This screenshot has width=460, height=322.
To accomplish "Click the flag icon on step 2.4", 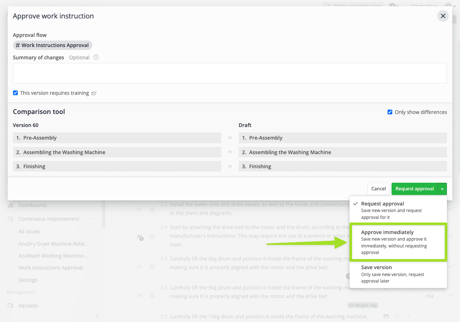I will (x=140, y=237).
